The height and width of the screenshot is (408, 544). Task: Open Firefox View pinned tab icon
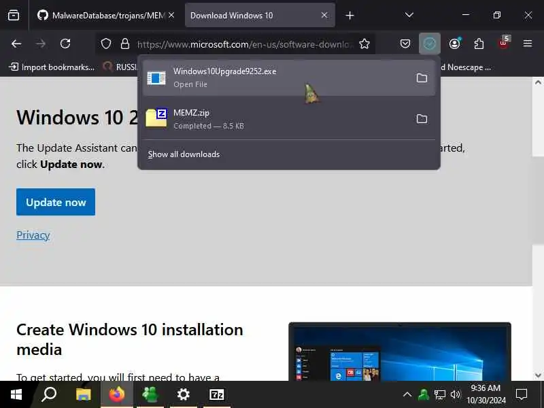pyautogui.click(x=14, y=15)
